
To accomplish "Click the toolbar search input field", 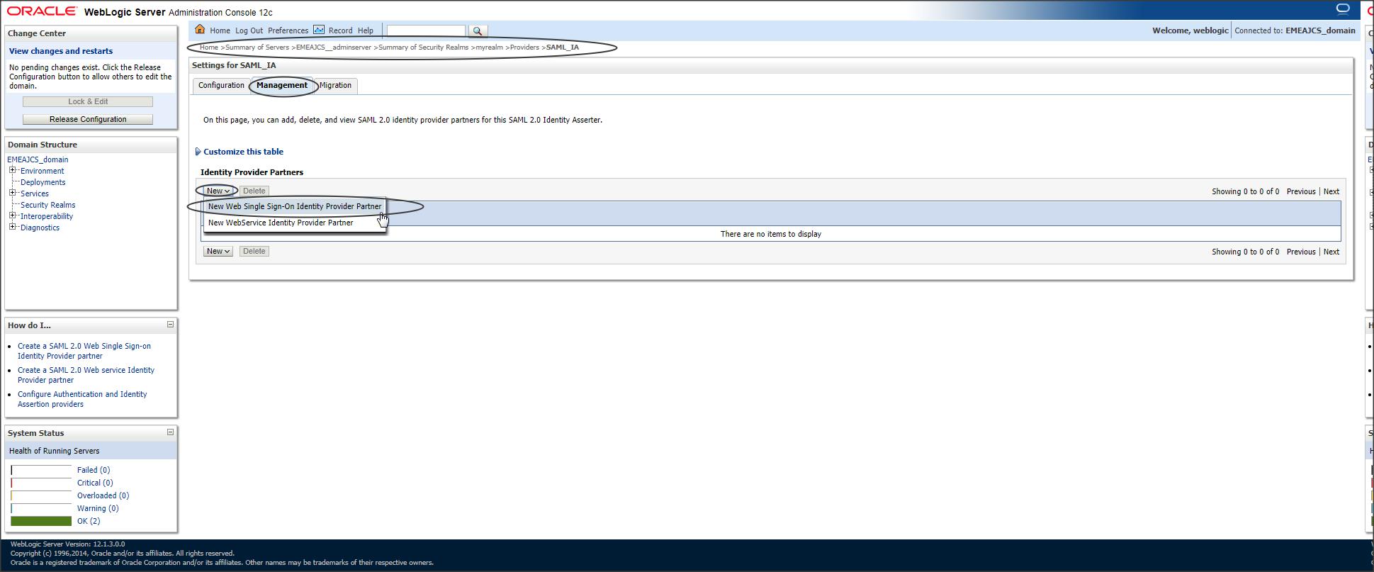I will tap(426, 30).
